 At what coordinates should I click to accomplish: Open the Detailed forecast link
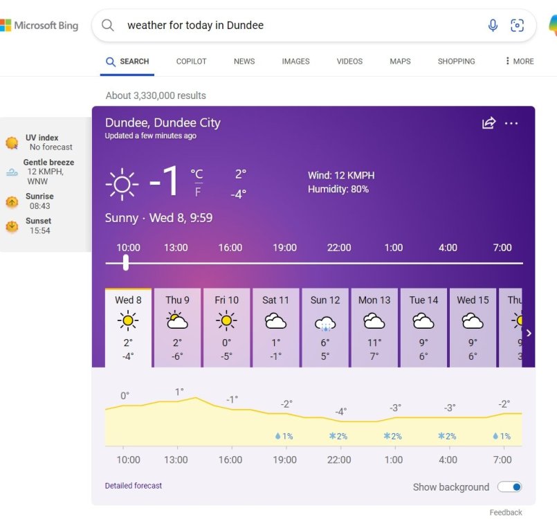pos(134,486)
